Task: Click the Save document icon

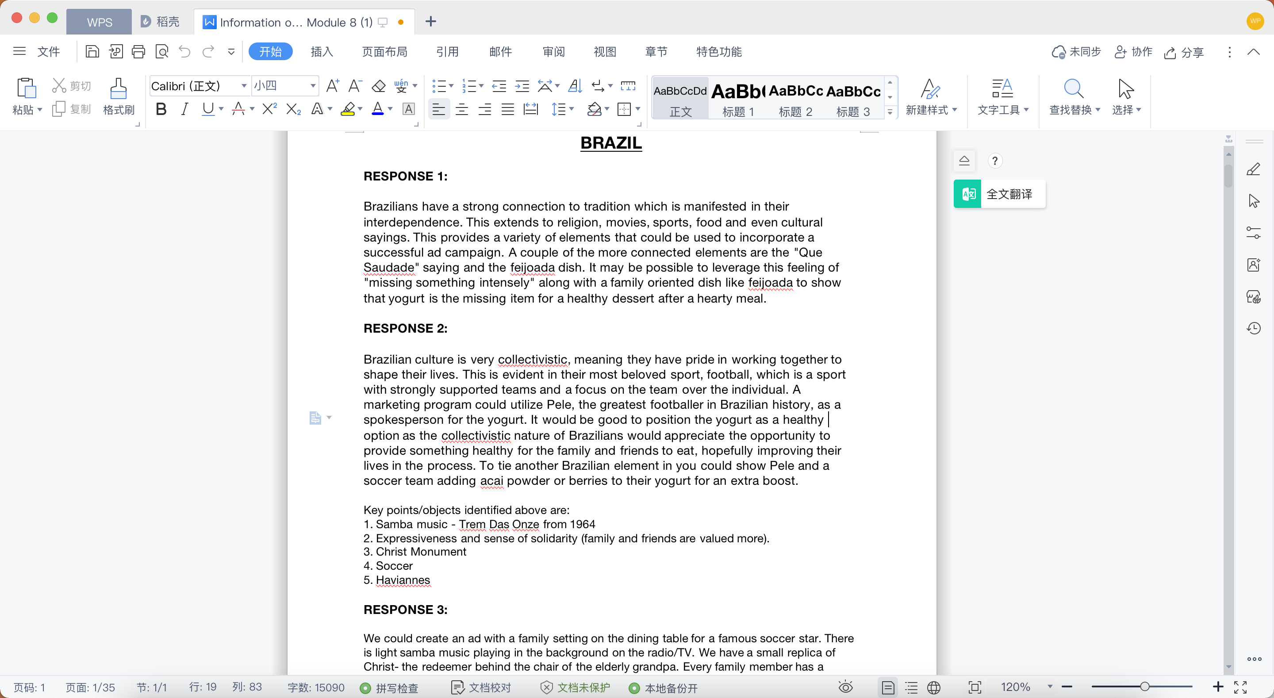Action: pos(92,51)
